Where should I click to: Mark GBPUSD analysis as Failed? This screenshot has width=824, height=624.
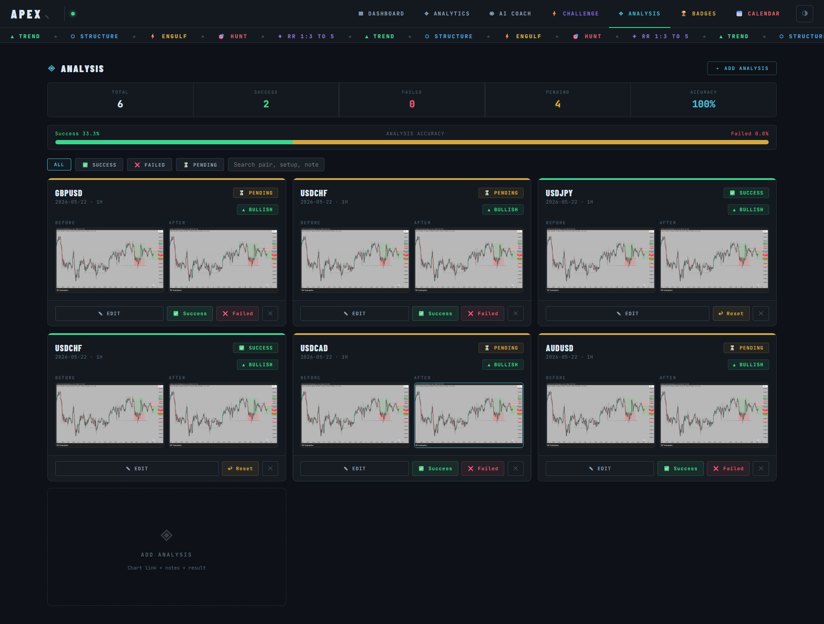pyautogui.click(x=238, y=314)
